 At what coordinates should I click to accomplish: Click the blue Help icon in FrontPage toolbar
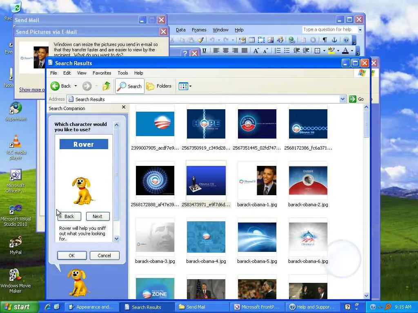[x=346, y=40]
